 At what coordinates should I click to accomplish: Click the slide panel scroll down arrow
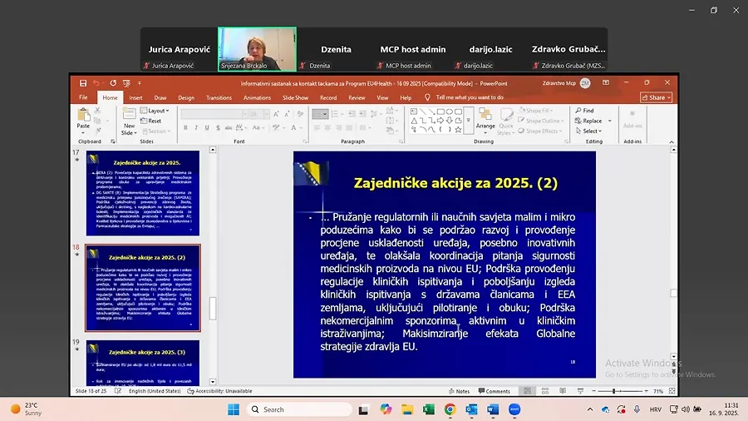(x=213, y=382)
